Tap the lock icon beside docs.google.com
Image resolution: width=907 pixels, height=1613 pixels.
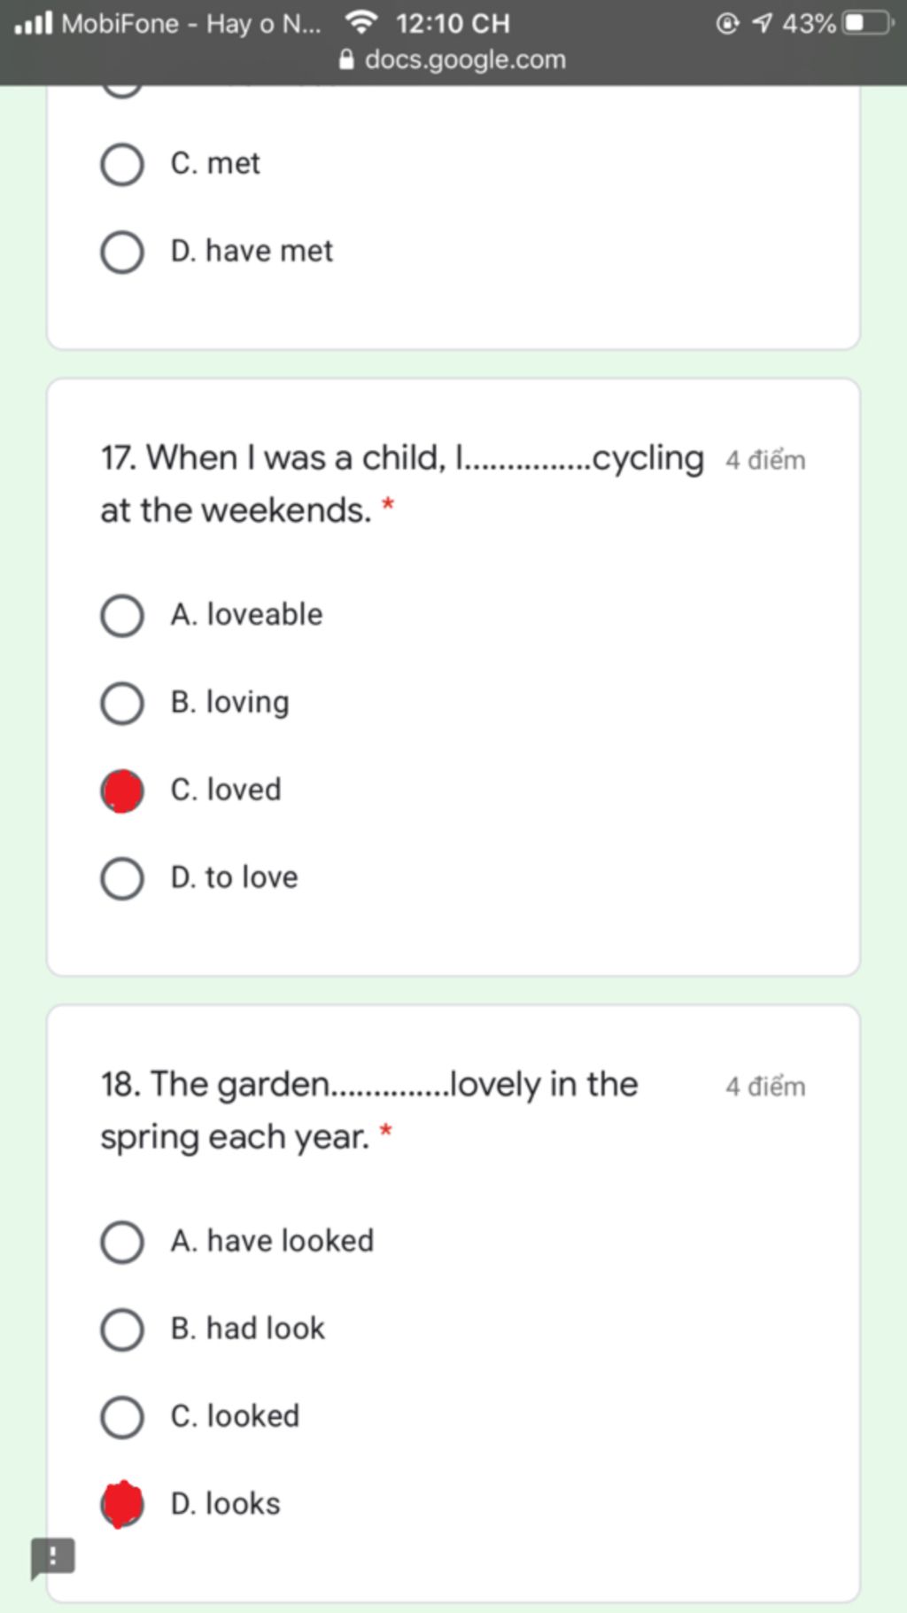pyautogui.click(x=347, y=60)
